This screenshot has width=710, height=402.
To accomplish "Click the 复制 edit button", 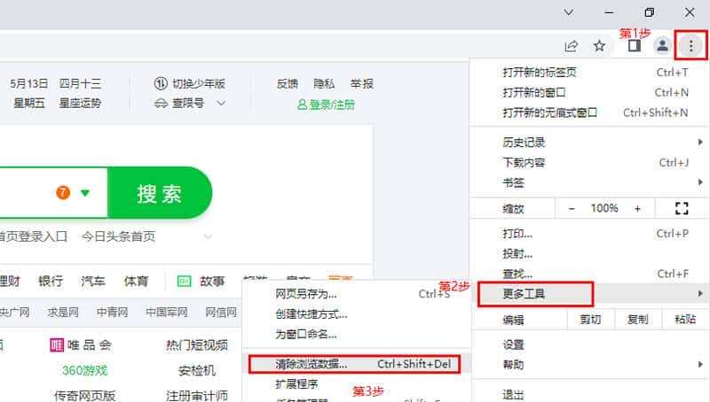I will pos(637,320).
